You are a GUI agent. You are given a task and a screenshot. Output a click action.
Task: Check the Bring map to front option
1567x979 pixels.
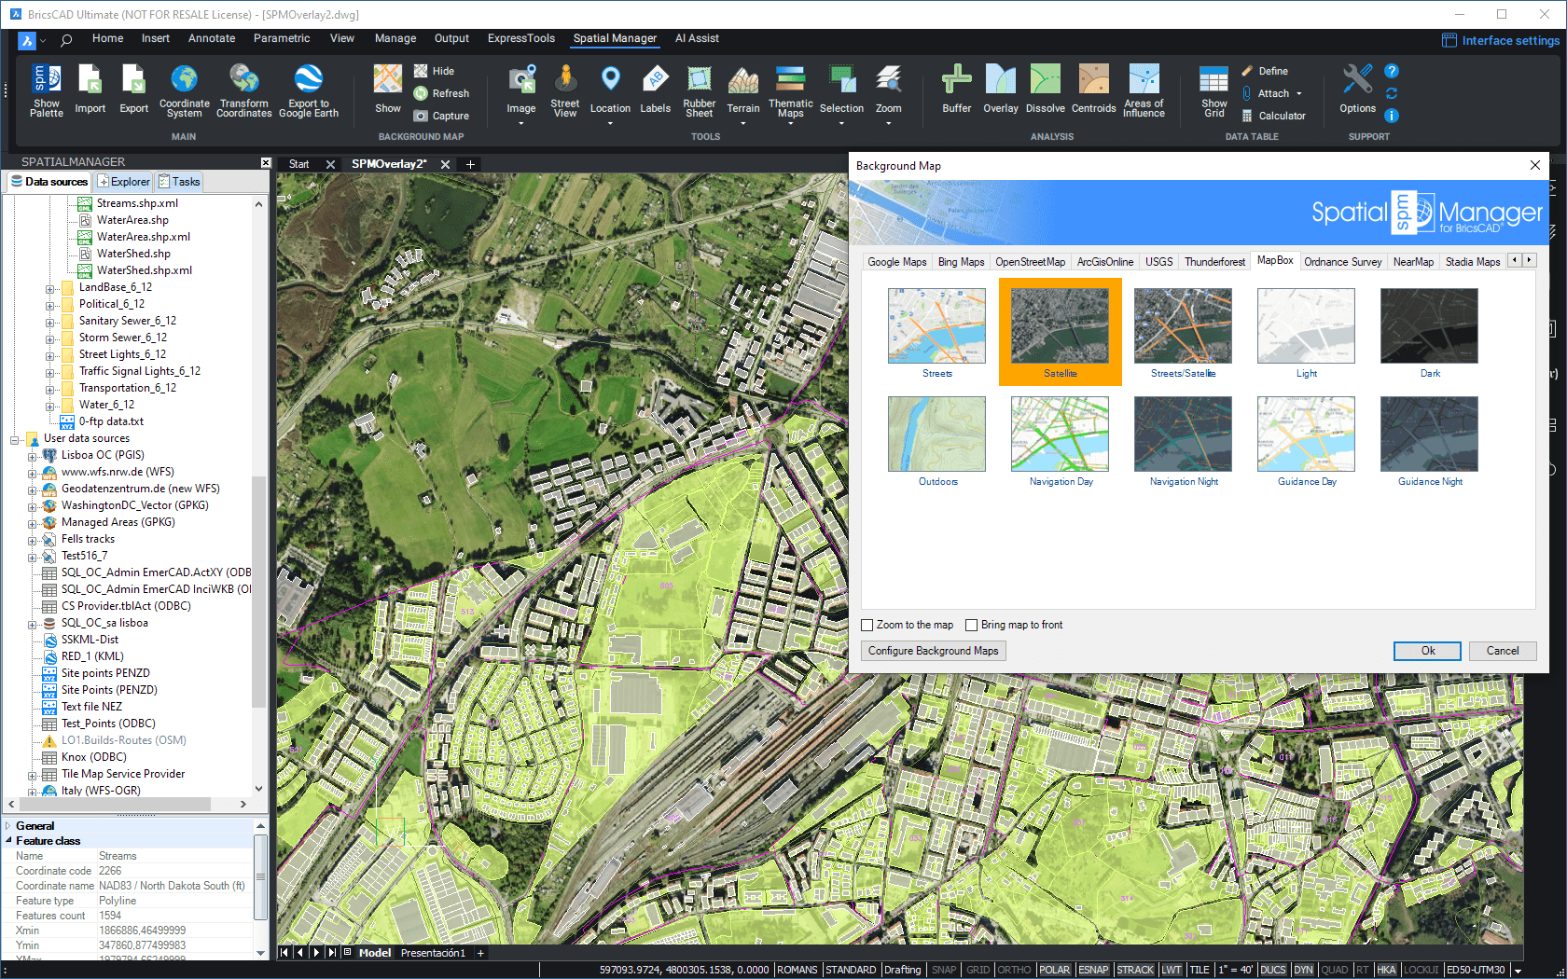pos(972,626)
